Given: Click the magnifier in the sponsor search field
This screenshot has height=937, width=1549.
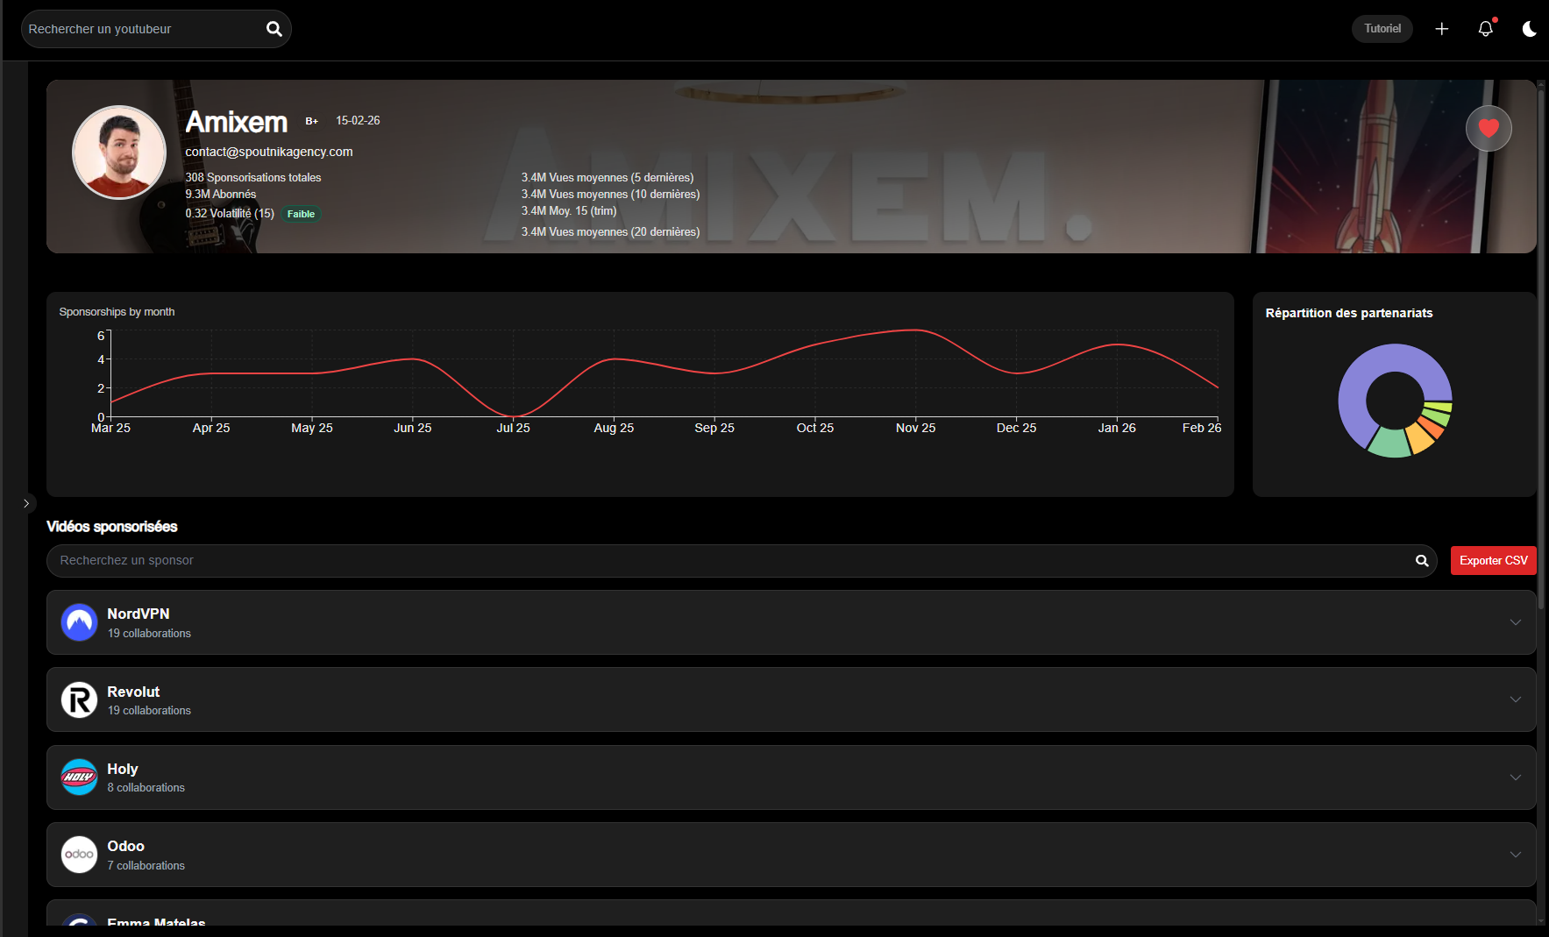Looking at the screenshot, I should coord(1421,560).
